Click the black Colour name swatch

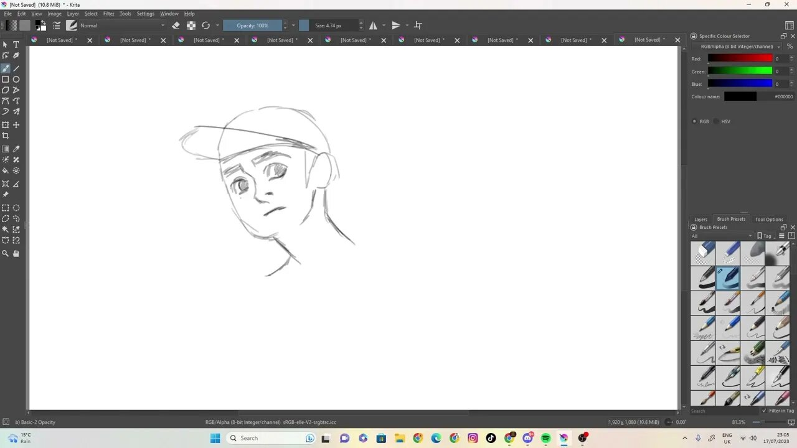pyautogui.click(x=740, y=96)
